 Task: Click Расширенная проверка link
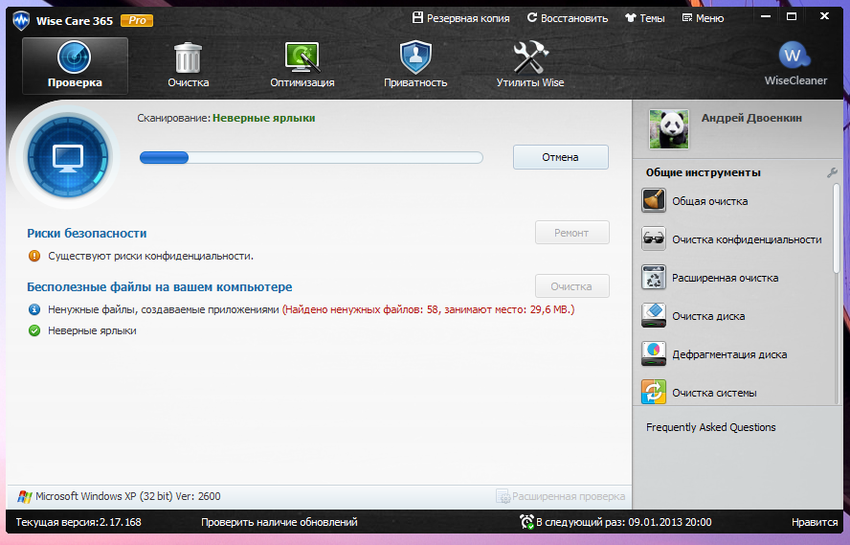569,496
